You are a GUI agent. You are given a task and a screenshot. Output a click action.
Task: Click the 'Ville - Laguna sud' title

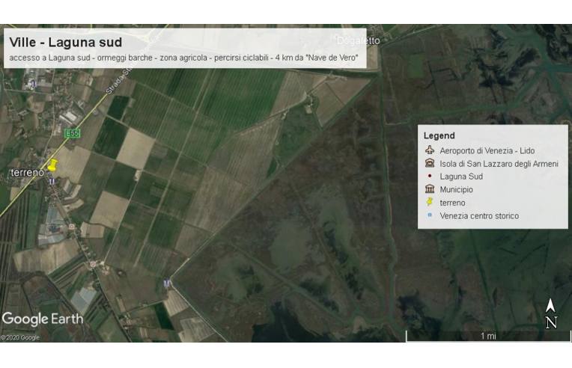pos(66,43)
